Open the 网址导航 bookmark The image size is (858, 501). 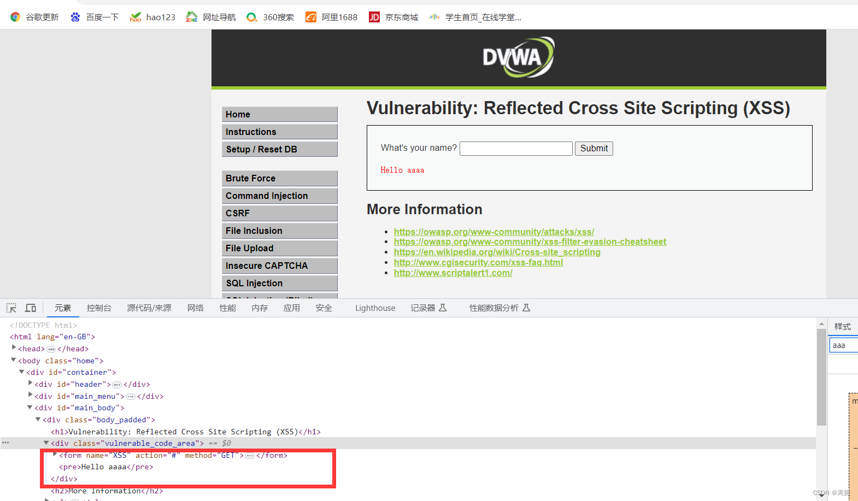pyautogui.click(x=211, y=17)
